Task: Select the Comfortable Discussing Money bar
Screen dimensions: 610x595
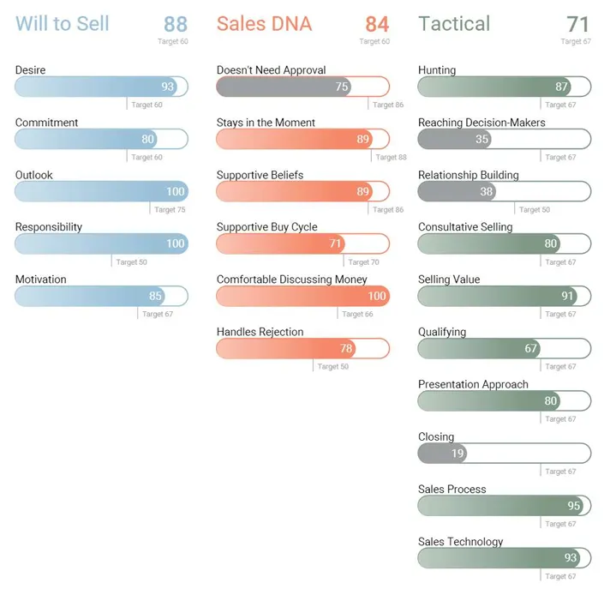Action: (302, 297)
